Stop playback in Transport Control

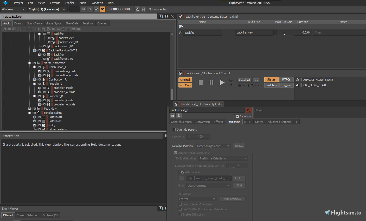[201, 83]
